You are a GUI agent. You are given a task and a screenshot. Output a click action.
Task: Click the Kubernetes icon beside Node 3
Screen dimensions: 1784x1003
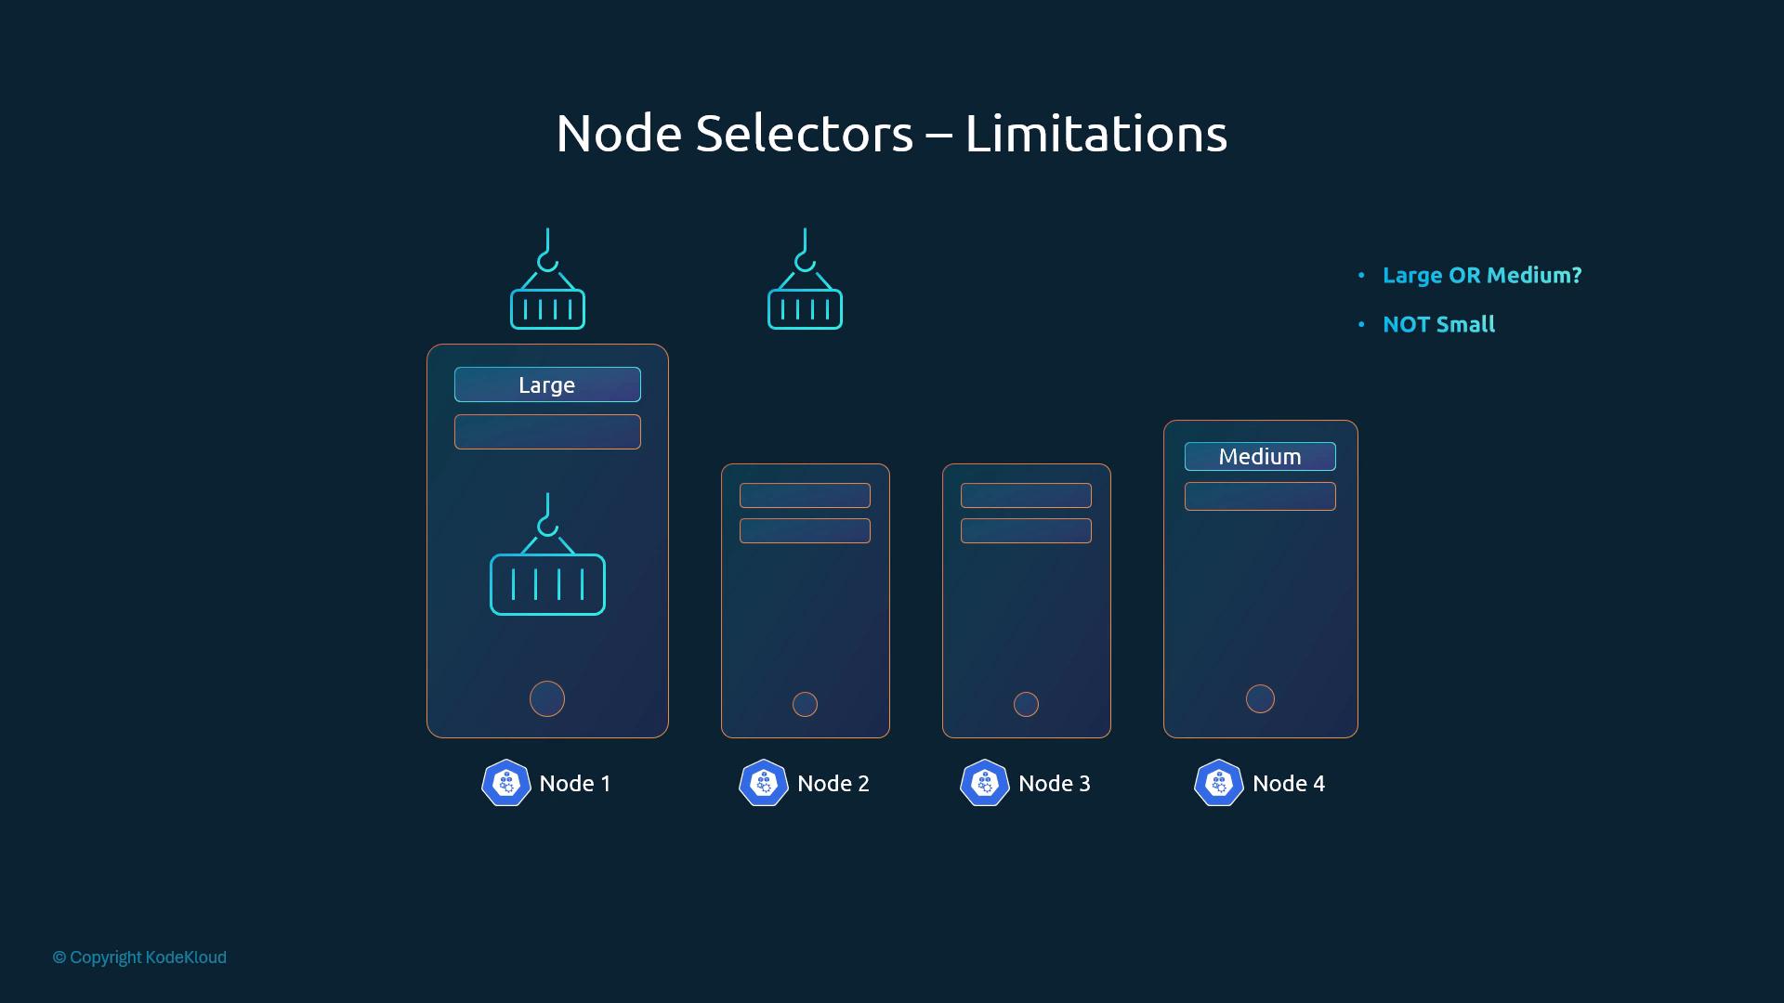985,783
